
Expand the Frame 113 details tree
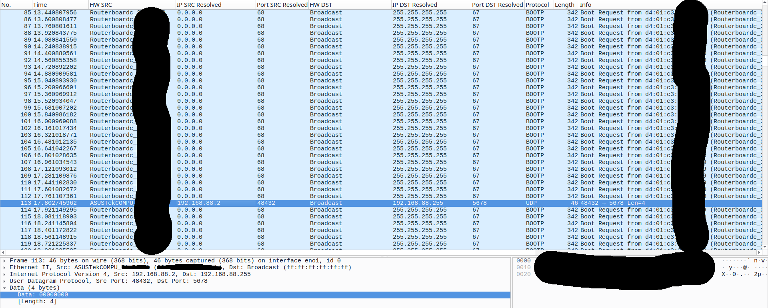tap(4, 261)
